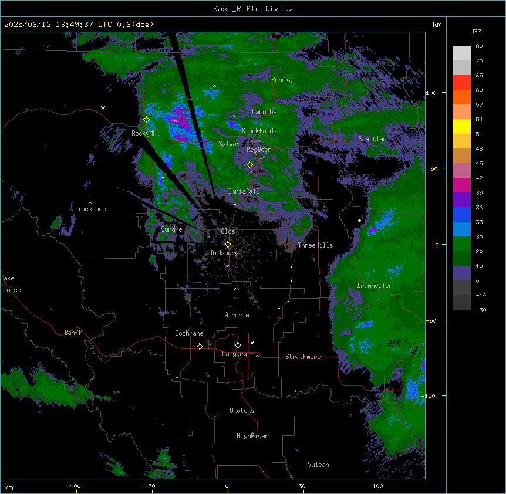Click the -50 tick label on right axis
The image size is (506, 494).
pyautogui.click(x=430, y=320)
